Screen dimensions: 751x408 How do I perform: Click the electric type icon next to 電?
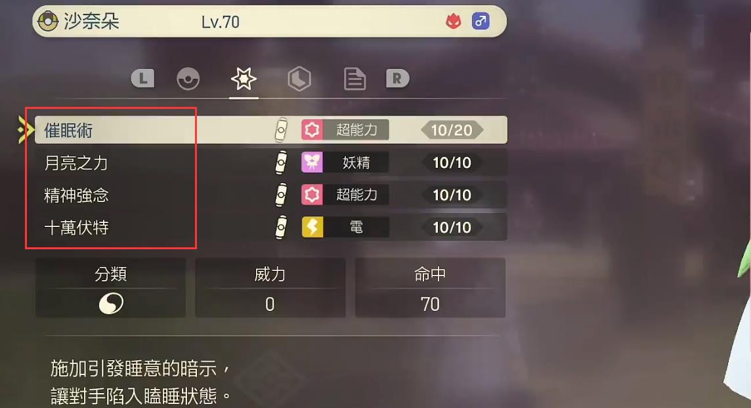point(312,227)
